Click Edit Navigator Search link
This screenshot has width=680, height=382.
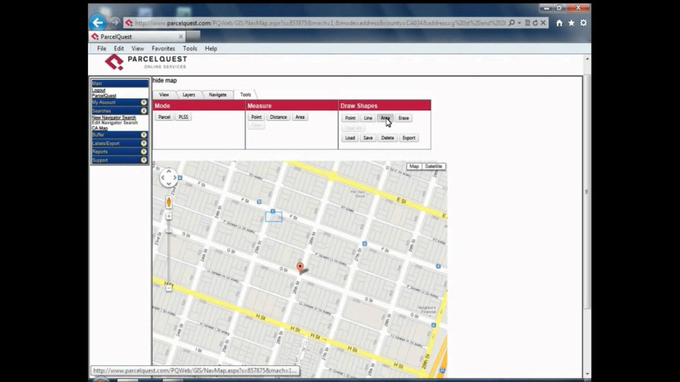tap(115, 123)
